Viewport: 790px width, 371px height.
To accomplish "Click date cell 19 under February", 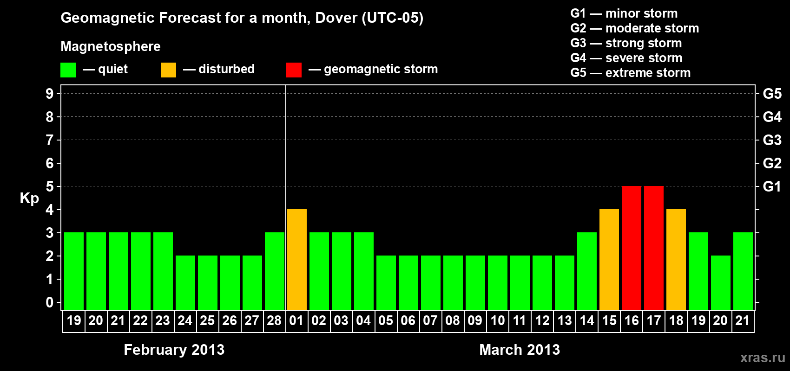I will coord(74,321).
